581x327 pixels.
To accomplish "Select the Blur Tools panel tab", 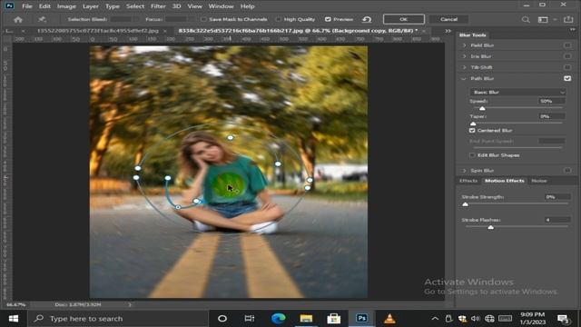I will (x=472, y=35).
